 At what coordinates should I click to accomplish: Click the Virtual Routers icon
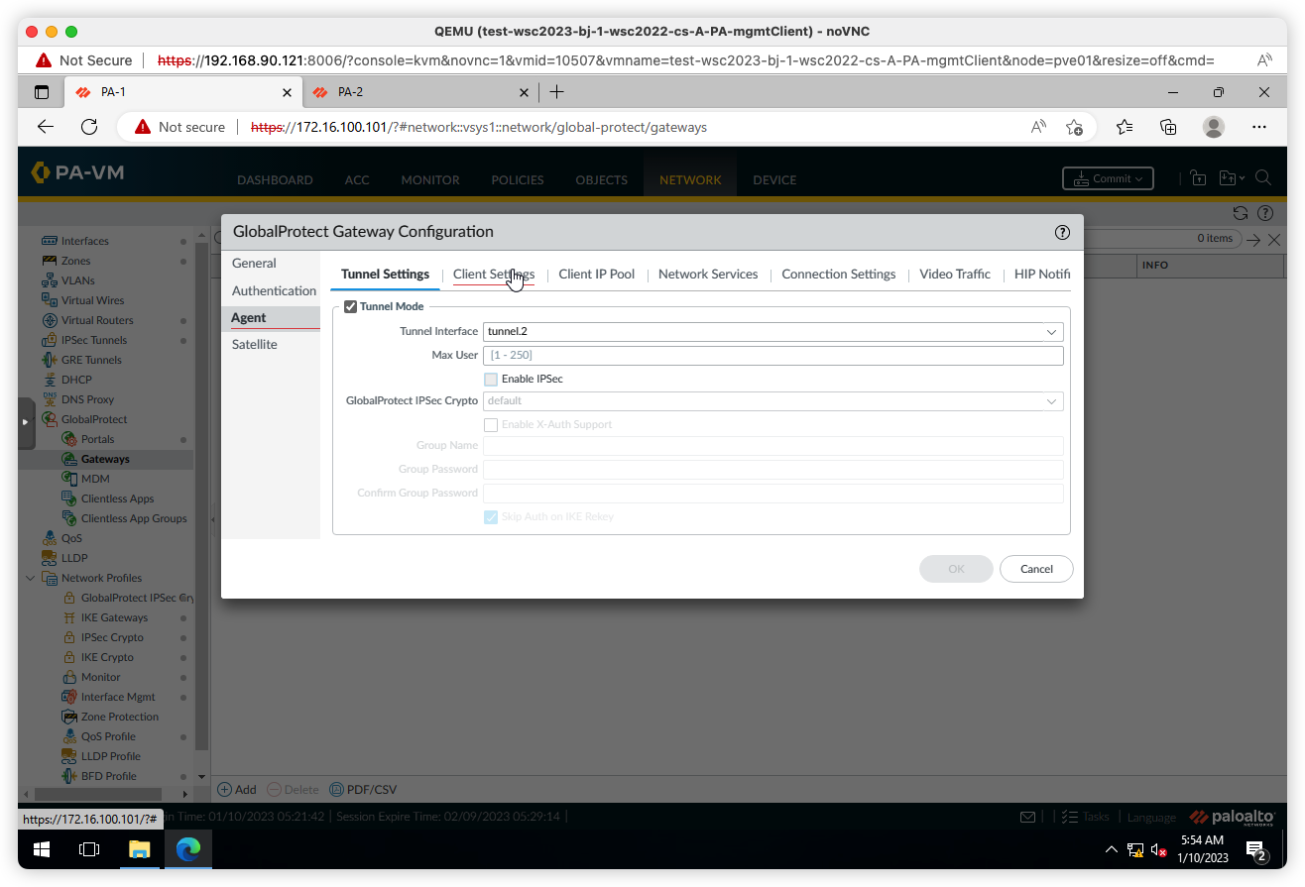click(51, 320)
